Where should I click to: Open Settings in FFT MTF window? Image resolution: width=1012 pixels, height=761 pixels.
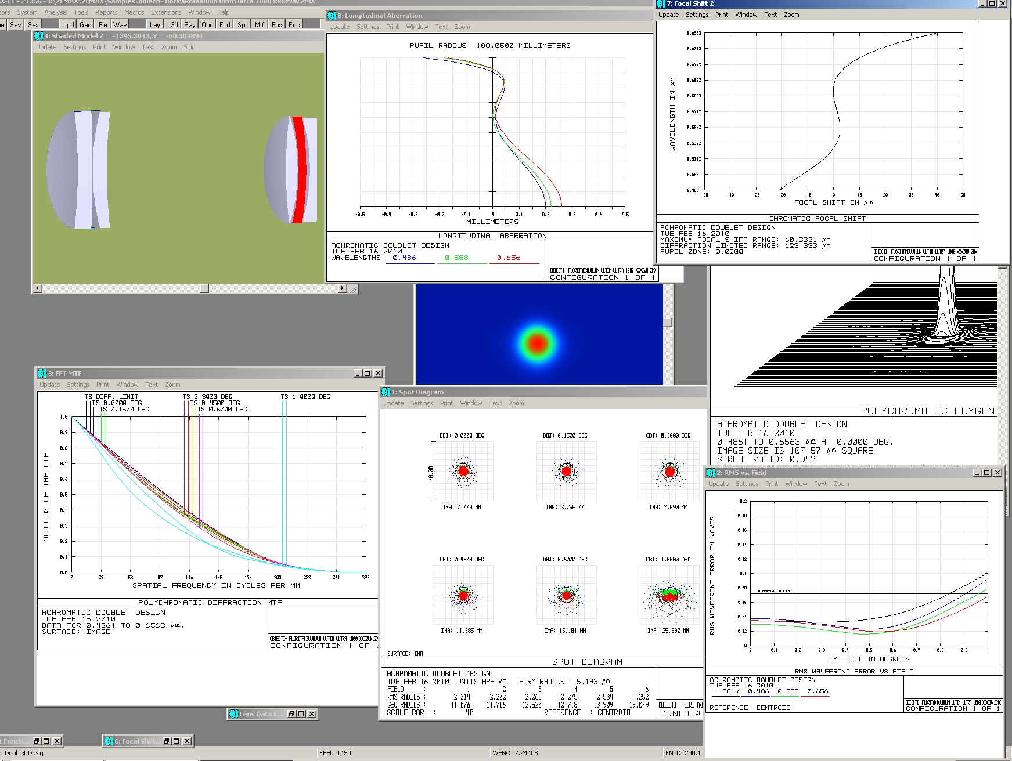[78, 385]
